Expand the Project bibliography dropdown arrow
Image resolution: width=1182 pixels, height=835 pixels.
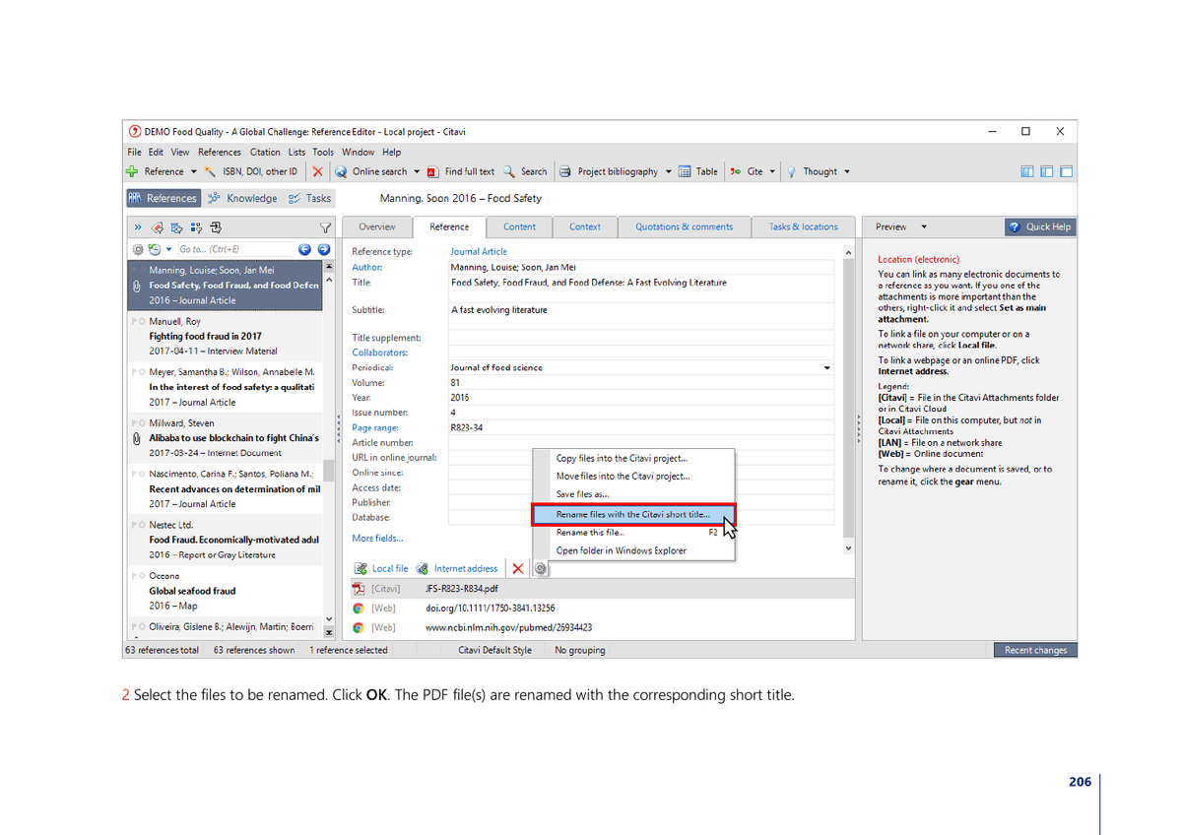pyautogui.click(x=669, y=171)
